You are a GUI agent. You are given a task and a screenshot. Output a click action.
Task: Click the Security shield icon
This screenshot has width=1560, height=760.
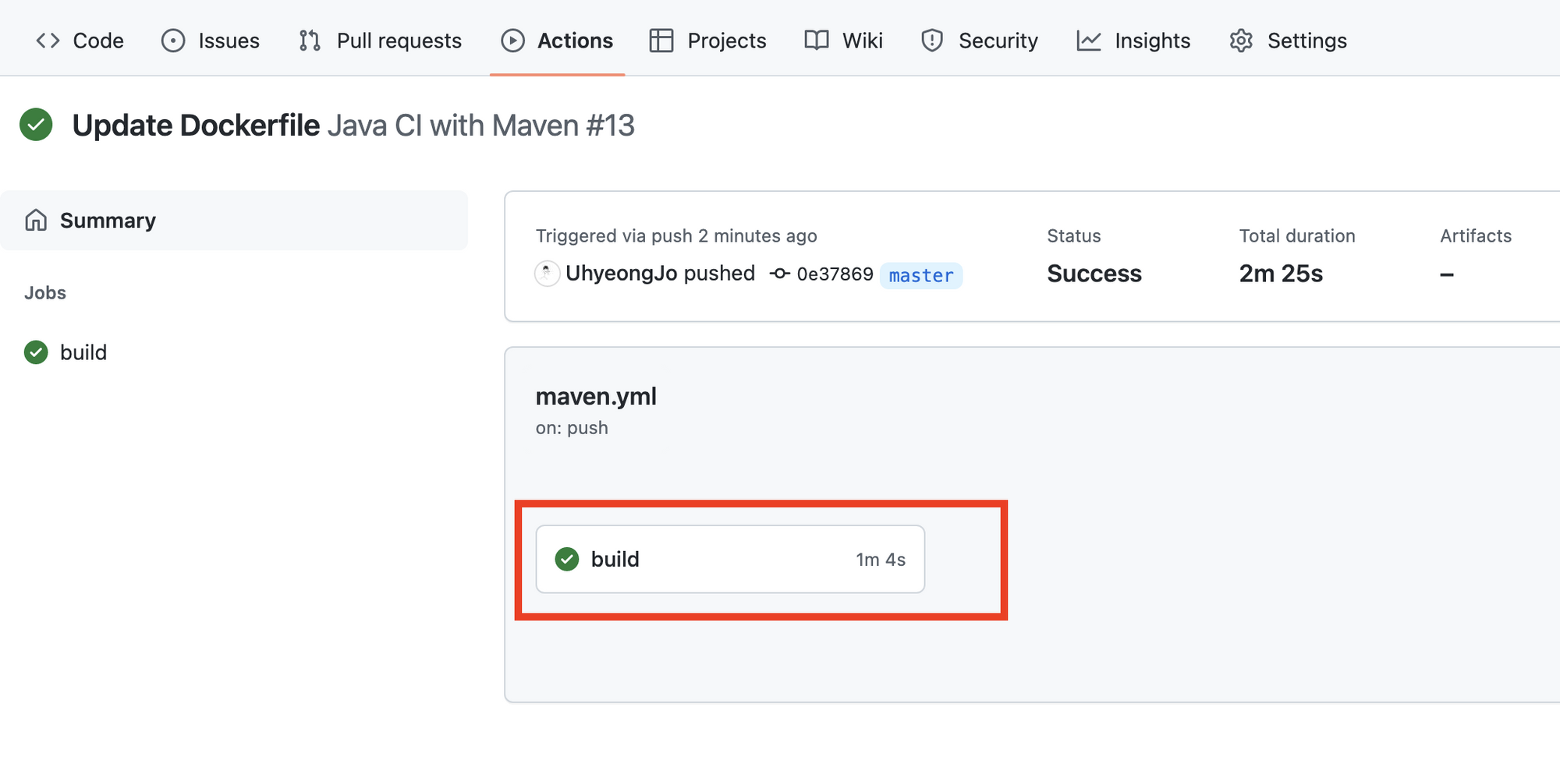tap(932, 41)
